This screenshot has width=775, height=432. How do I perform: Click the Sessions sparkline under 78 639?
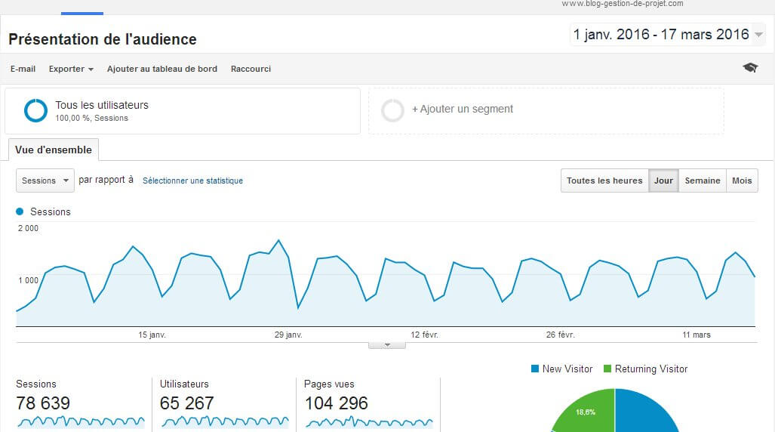click(81, 422)
